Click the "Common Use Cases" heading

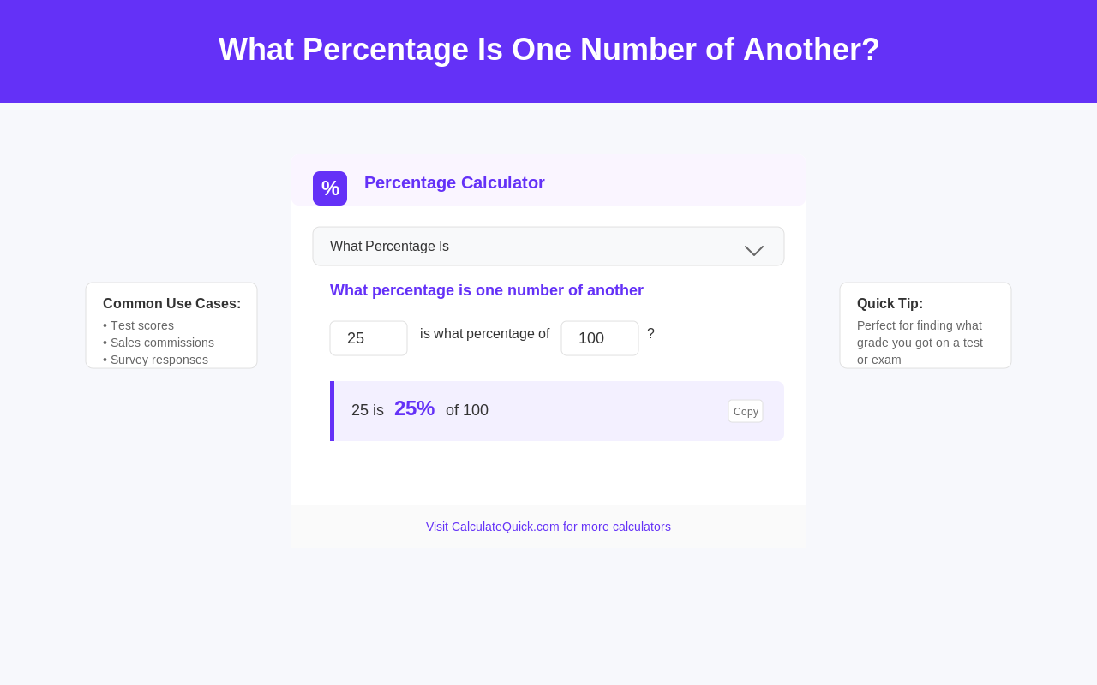coord(171,303)
